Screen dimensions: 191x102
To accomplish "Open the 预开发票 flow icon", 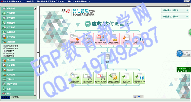I will (x=75, y=39).
